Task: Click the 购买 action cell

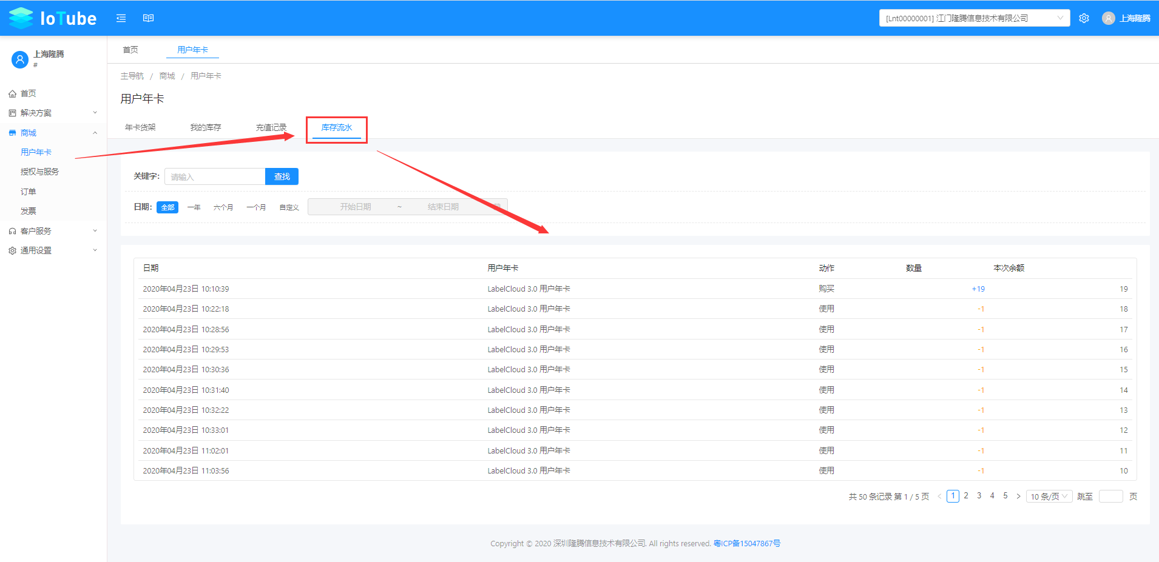Action: [826, 289]
